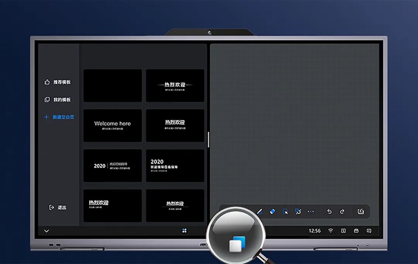
Task: Select the shape pen tool beside lasso
Action: (298, 211)
